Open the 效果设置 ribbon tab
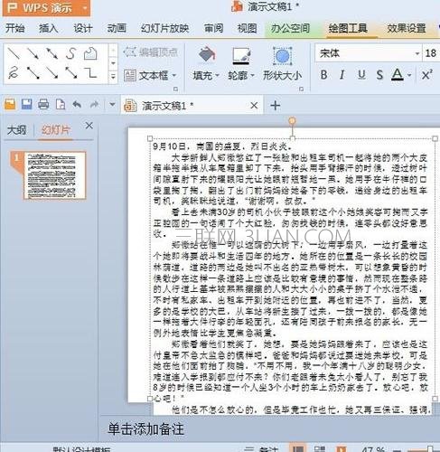The image size is (440, 452). tap(407, 28)
